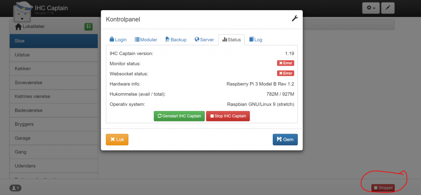The height and width of the screenshot is (195, 421).
Task: Open the Log tab
Action: (256, 40)
